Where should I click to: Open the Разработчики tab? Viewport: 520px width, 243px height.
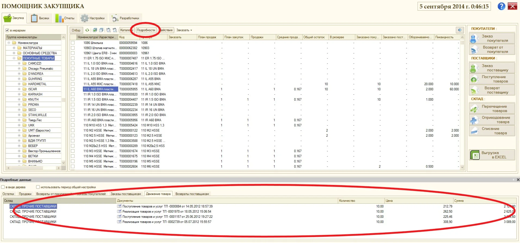tap(126, 18)
